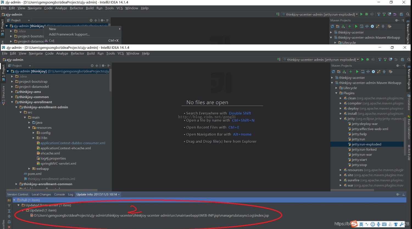This screenshot has height=229, width=412.
Task: Click Download Sources icon in front window Maven toolbar
Action: click(344, 72)
